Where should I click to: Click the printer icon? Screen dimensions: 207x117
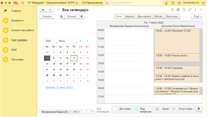178,10
